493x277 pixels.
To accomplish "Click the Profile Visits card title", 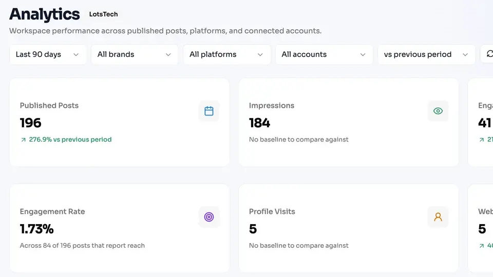I will coord(272,212).
